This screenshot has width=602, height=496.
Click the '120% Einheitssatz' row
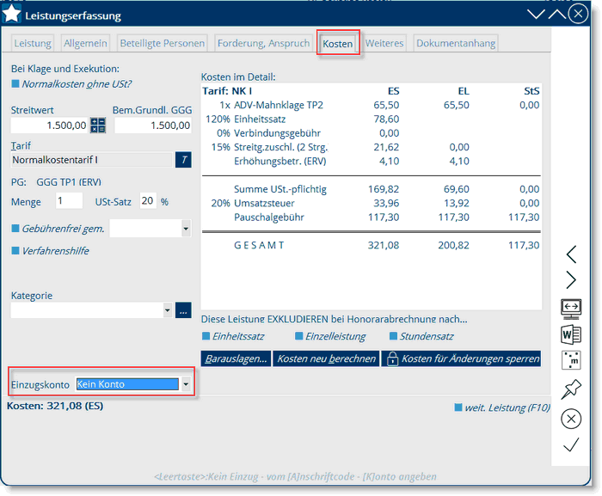(371, 119)
